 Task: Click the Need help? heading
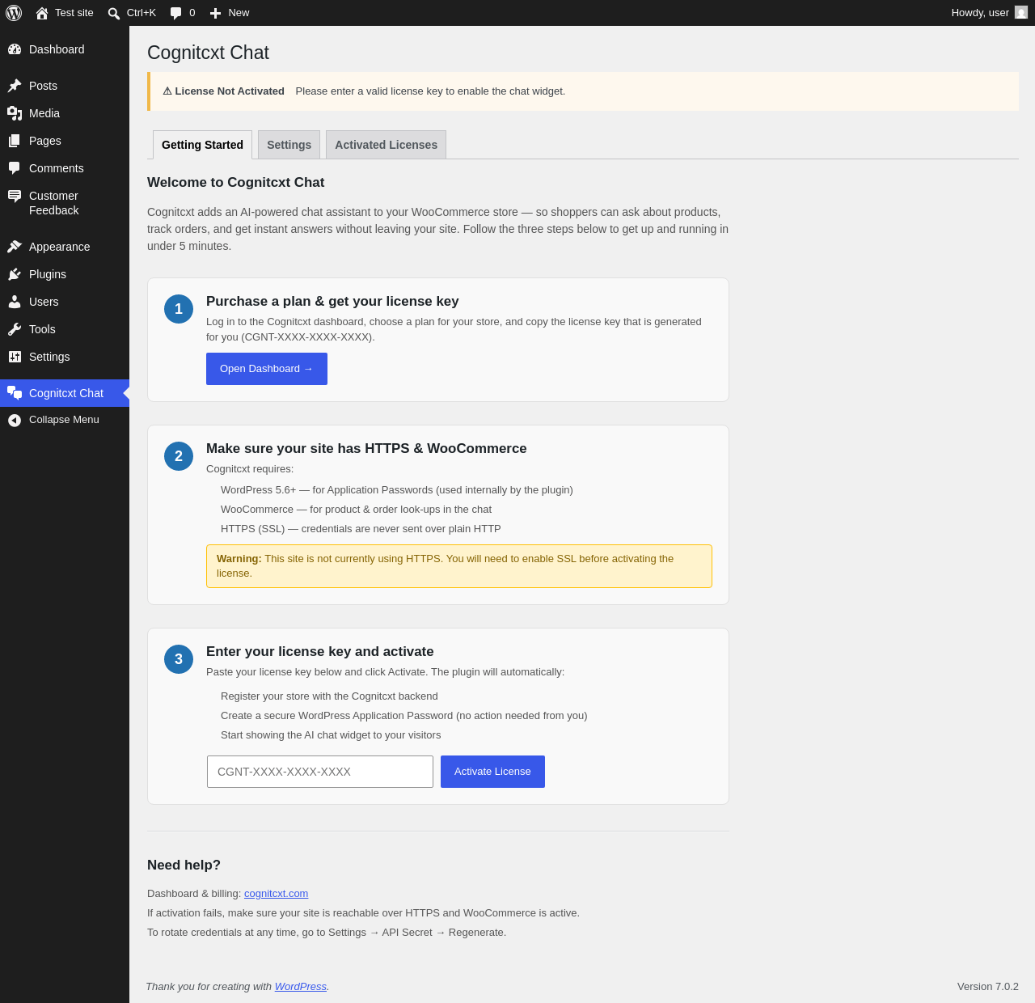tap(184, 865)
